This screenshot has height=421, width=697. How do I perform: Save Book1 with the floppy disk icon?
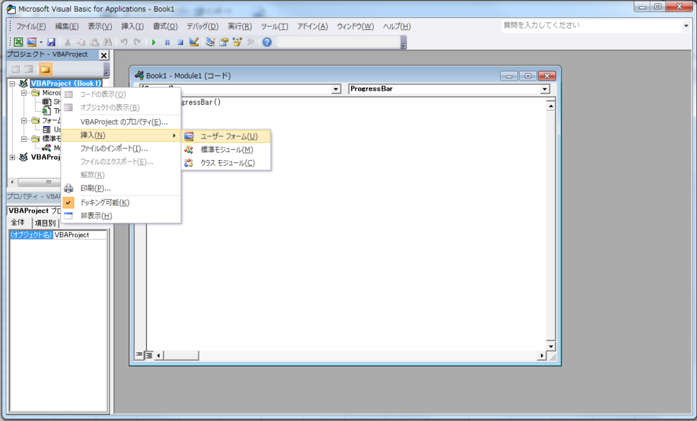[51, 42]
